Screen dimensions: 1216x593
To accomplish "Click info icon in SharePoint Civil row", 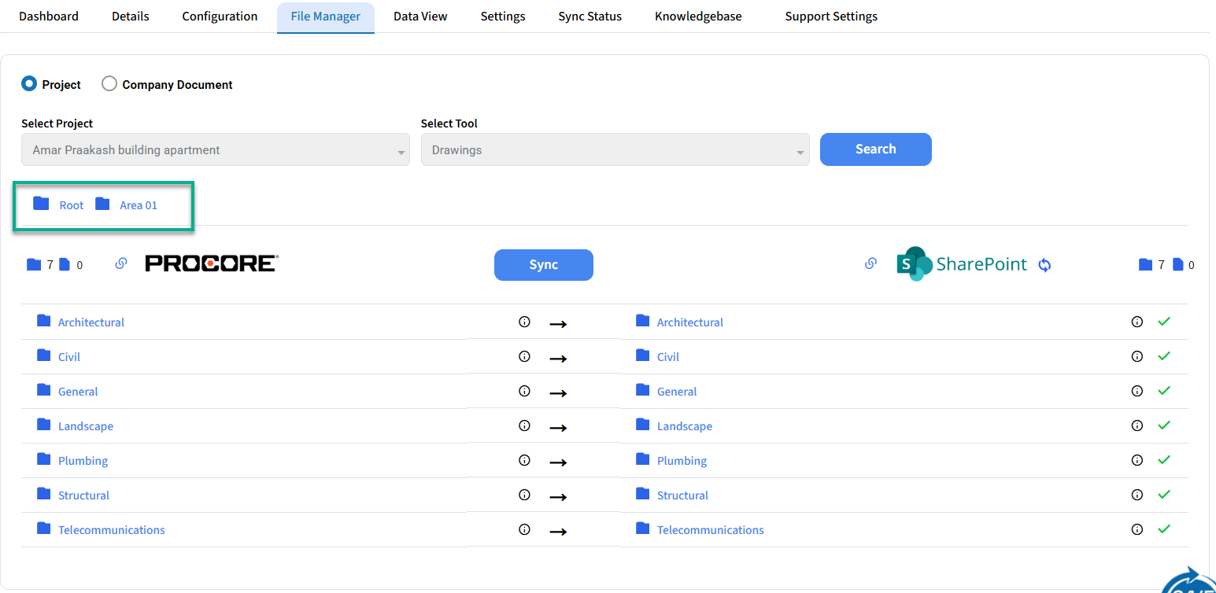I will (x=1137, y=356).
